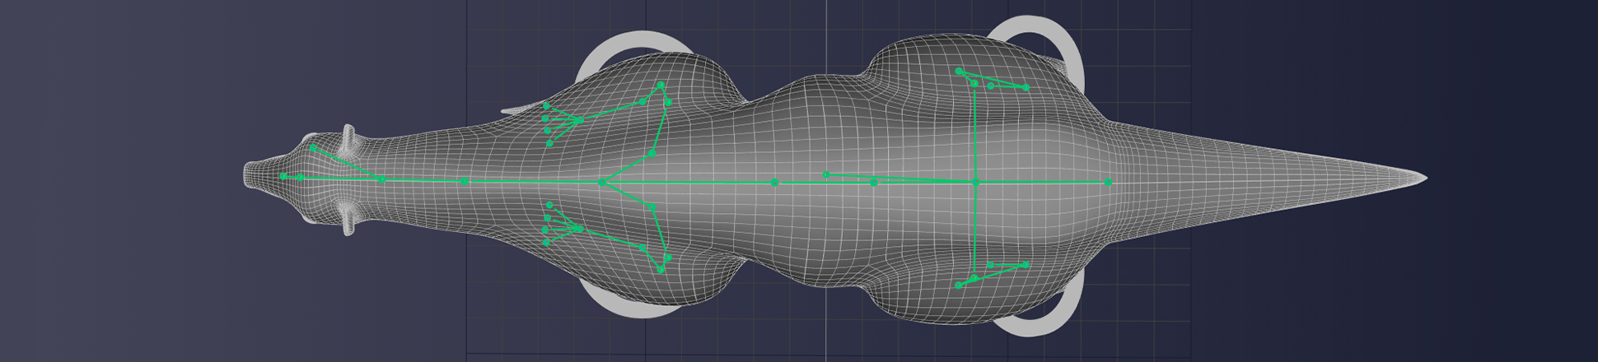This screenshot has height=362, width=1598.
Task: Click the upper front leg's topmost shoulder joint
Action: click(661, 85)
